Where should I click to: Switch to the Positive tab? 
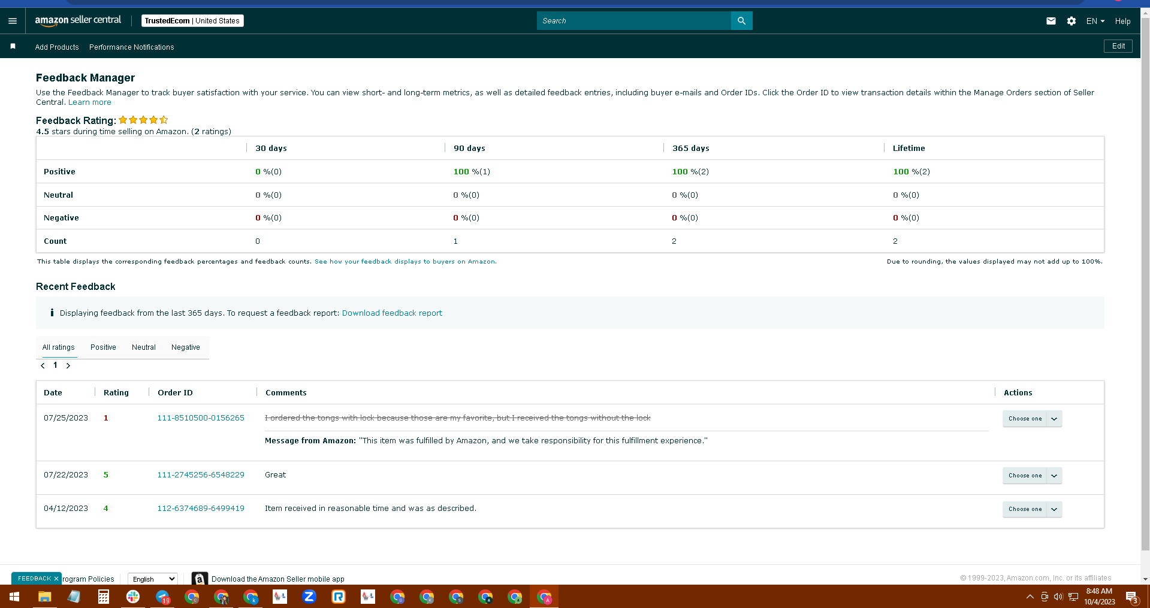pyautogui.click(x=103, y=347)
